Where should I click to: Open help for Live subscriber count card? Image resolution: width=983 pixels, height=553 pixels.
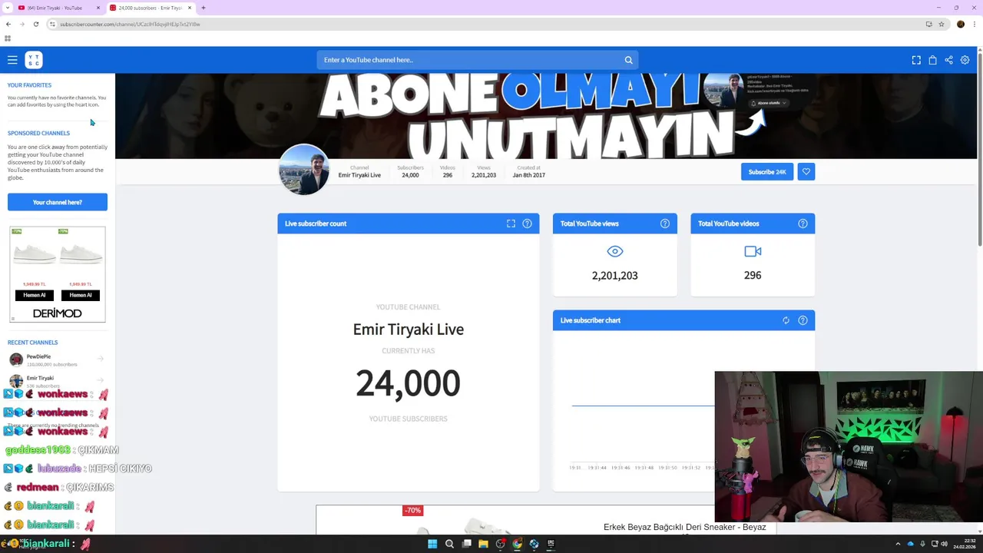click(527, 224)
